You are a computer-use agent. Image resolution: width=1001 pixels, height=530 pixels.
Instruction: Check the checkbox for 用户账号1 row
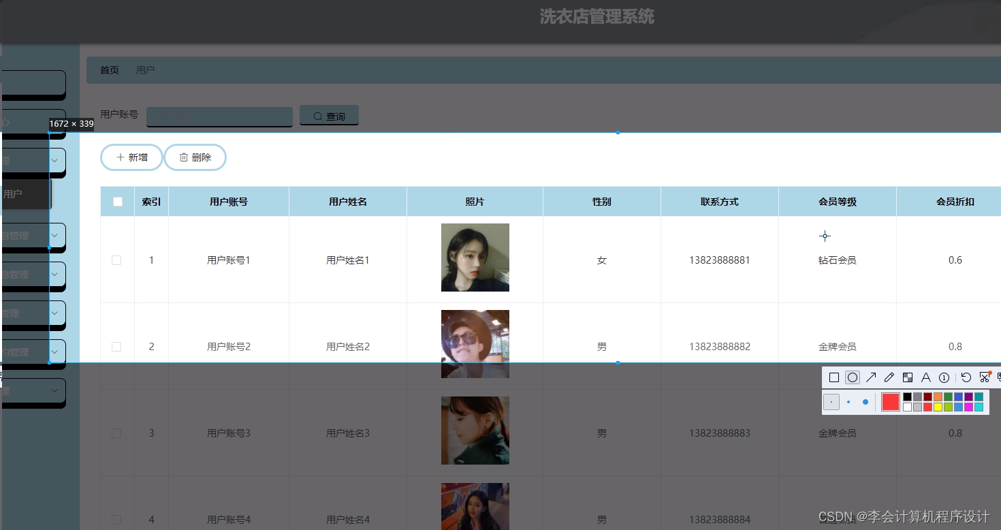(116, 260)
